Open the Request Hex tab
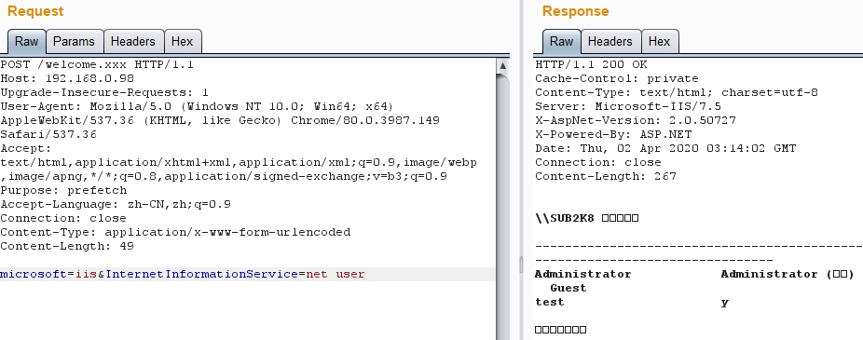 pos(182,42)
